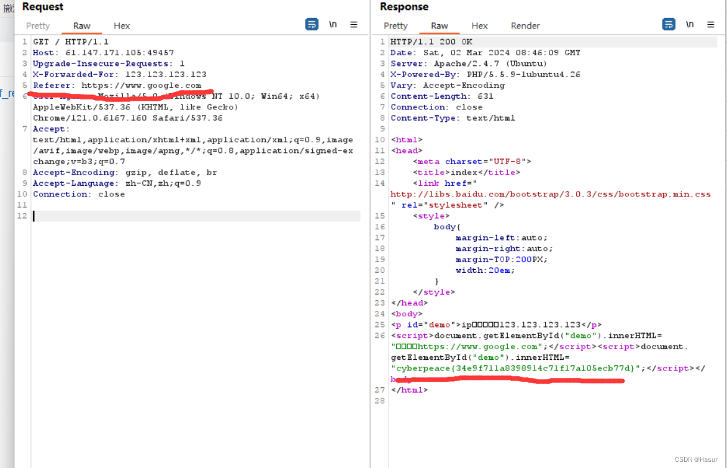
Task: Click the Vary: Accept-Encoding response header
Action: tap(448, 85)
